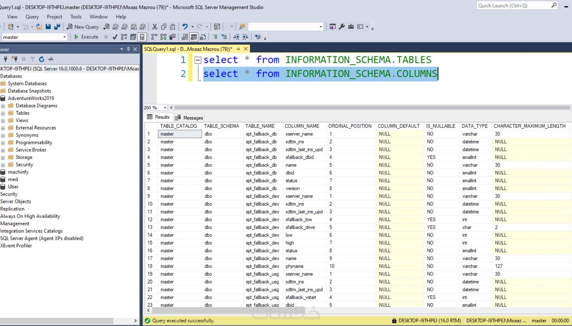Expand the Tables folder node
572x326 pixels.
[x=3, y=113]
